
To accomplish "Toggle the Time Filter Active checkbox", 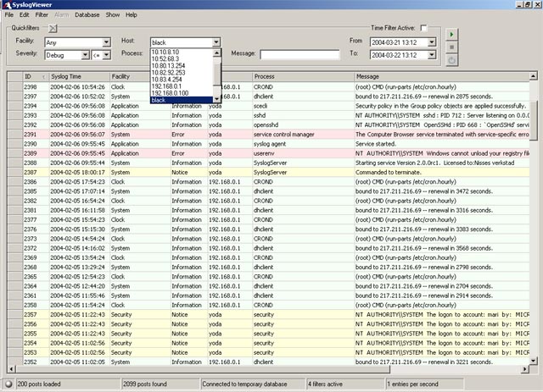I will 423,28.
